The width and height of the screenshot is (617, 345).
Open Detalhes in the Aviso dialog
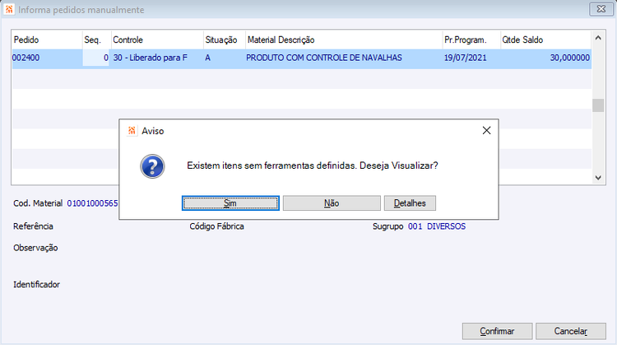tap(410, 203)
